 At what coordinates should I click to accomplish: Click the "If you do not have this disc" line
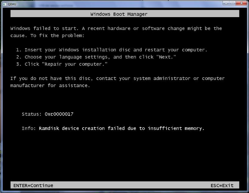[117, 78]
